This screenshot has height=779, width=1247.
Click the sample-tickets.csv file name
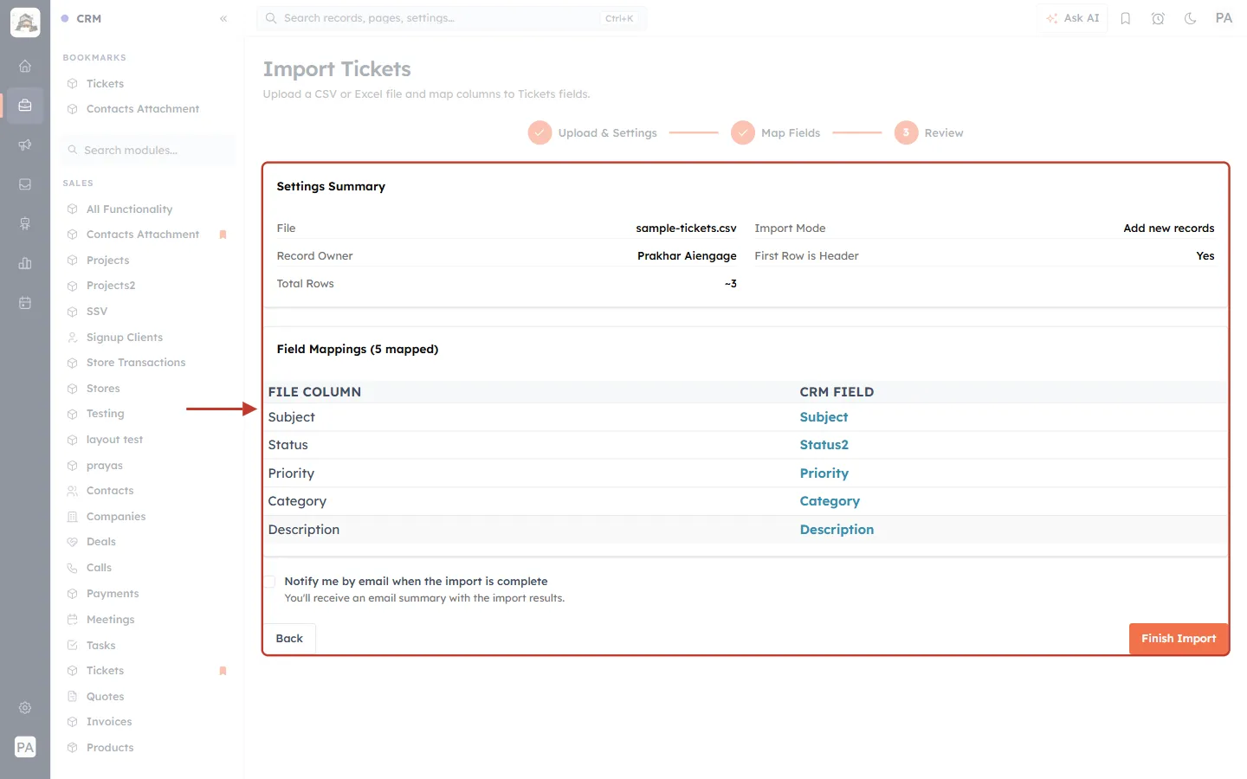[x=686, y=229]
